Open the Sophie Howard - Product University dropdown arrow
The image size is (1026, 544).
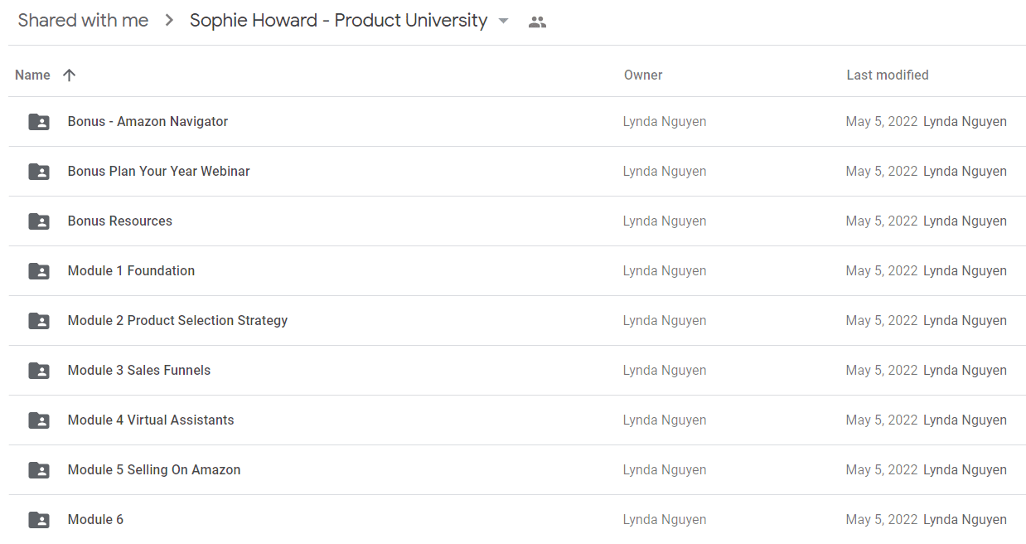click(x=503, y=22)
